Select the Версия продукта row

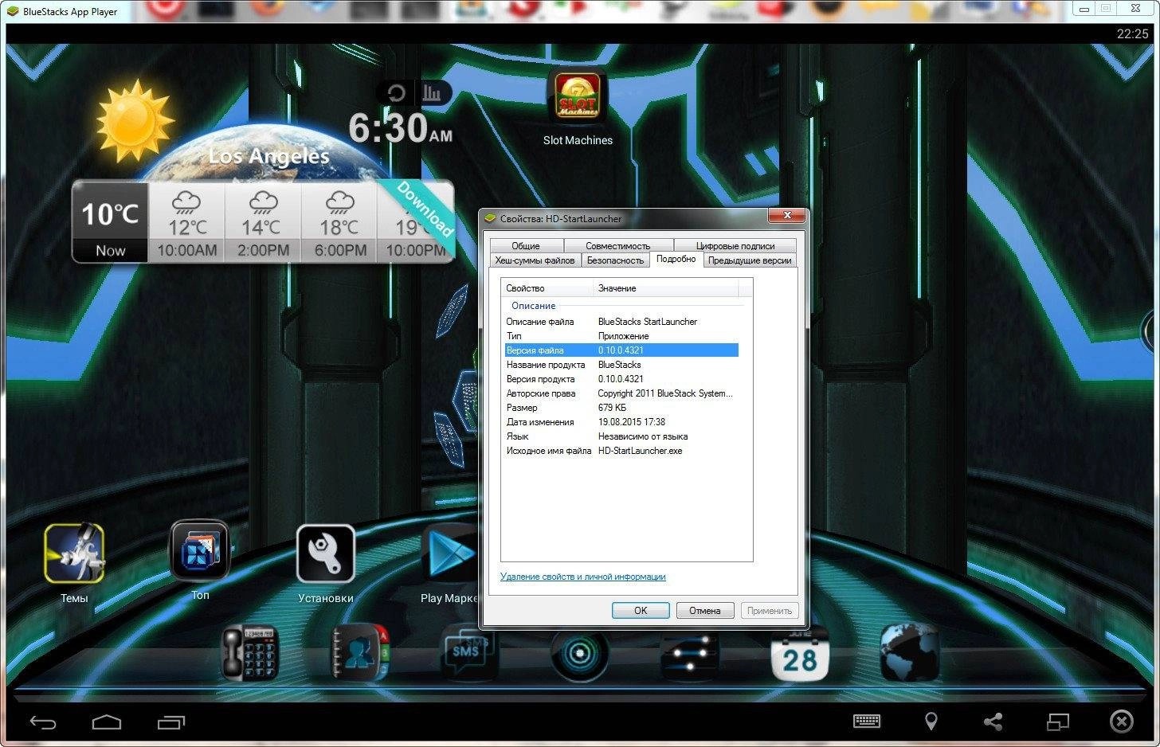[621, 379]
